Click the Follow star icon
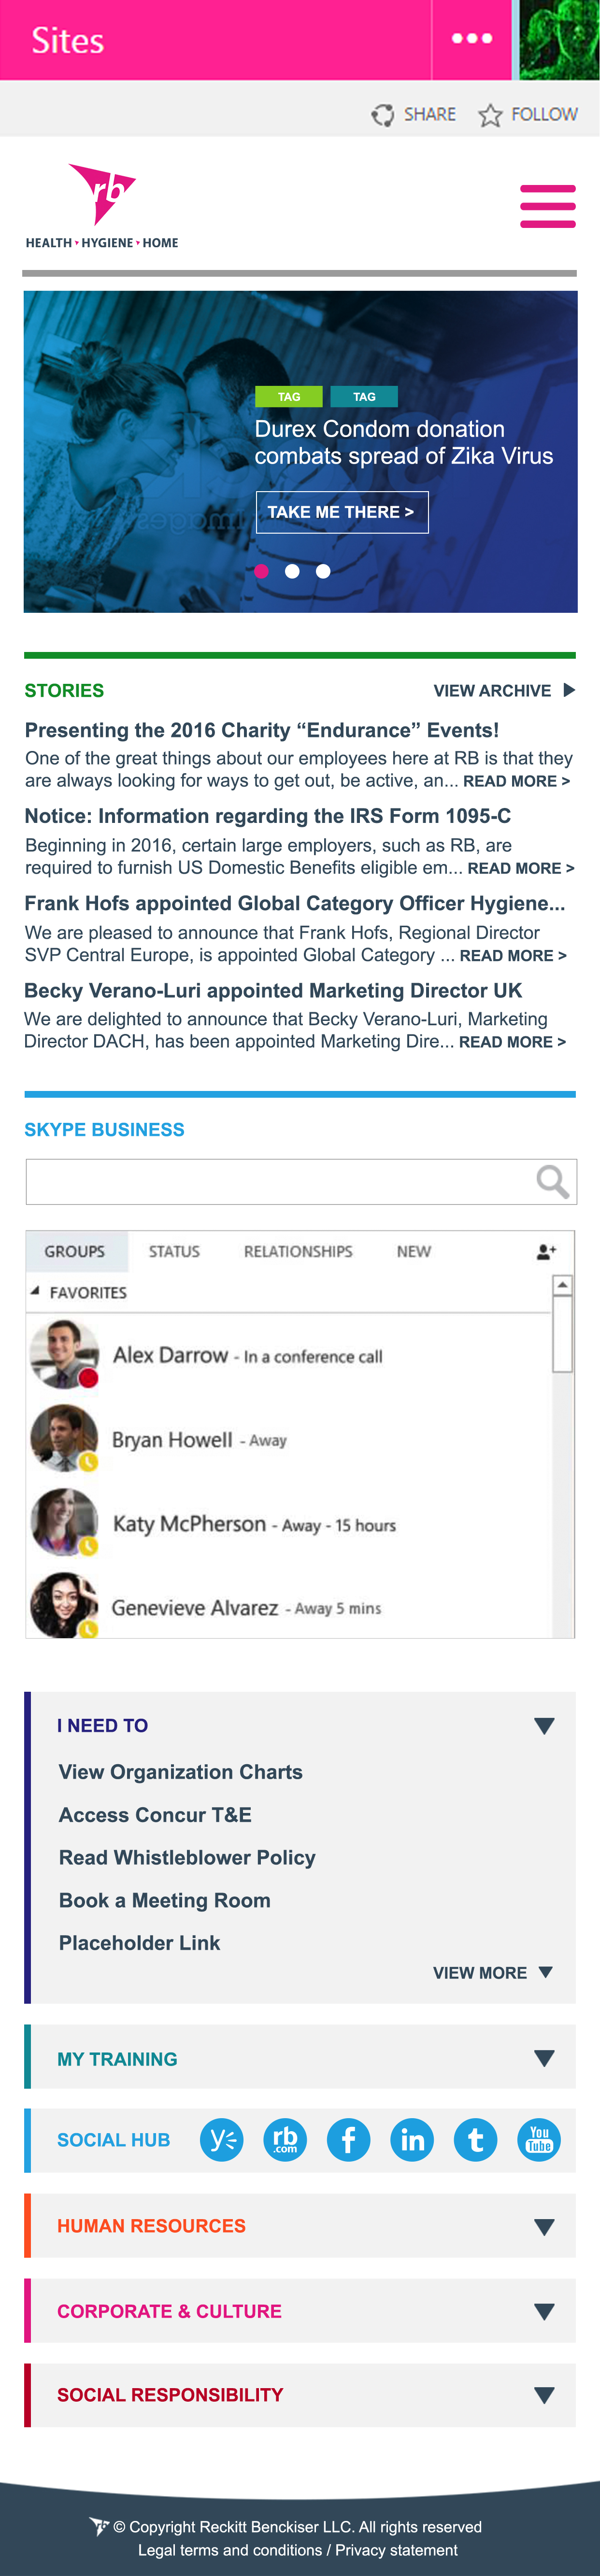Image resolution: width=600 pixels, height=2576 pixels. pyautogui.click(x=490, y=115)
